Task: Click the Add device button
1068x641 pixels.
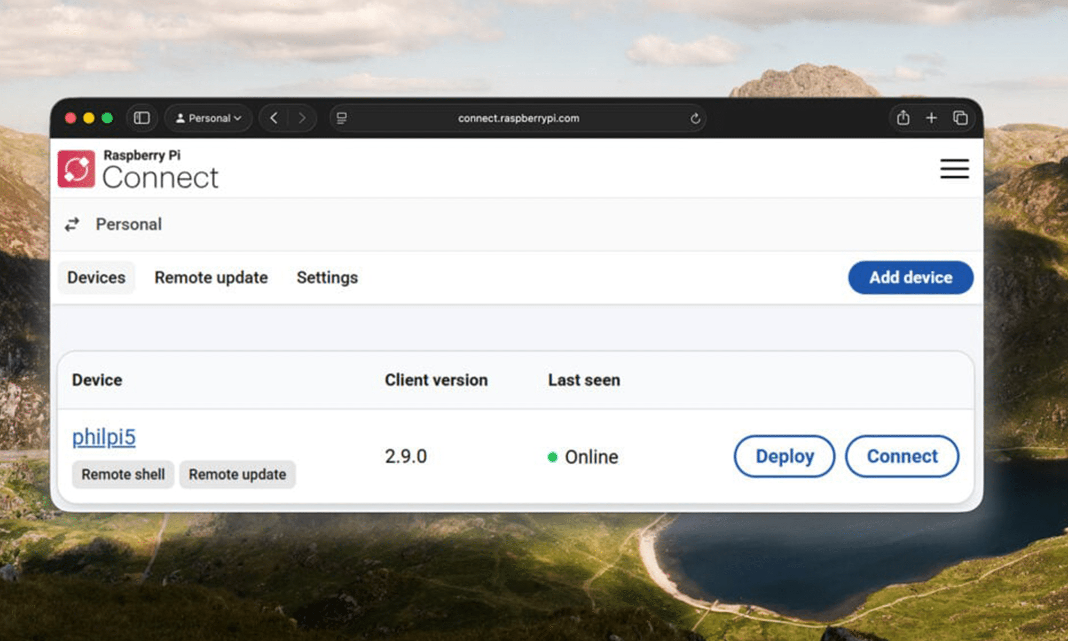Action: click(x=910, y=277)
